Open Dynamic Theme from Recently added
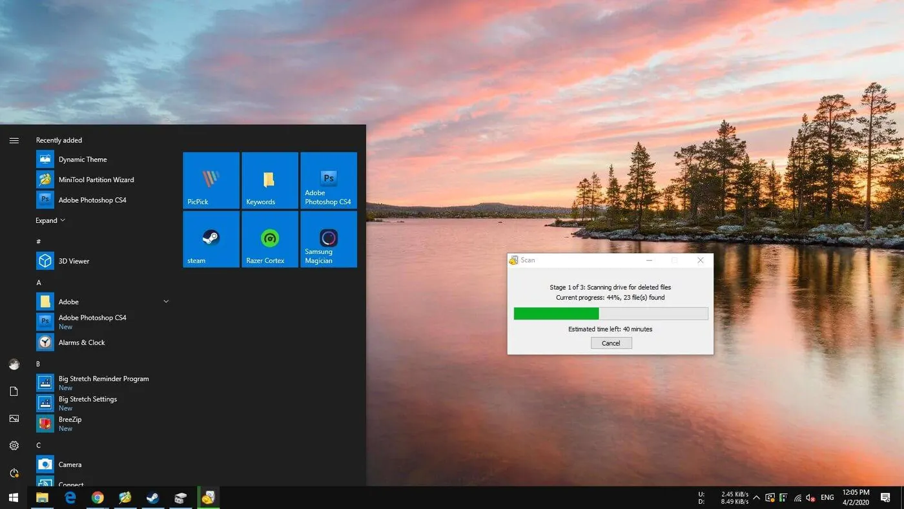 pos(103,160)
